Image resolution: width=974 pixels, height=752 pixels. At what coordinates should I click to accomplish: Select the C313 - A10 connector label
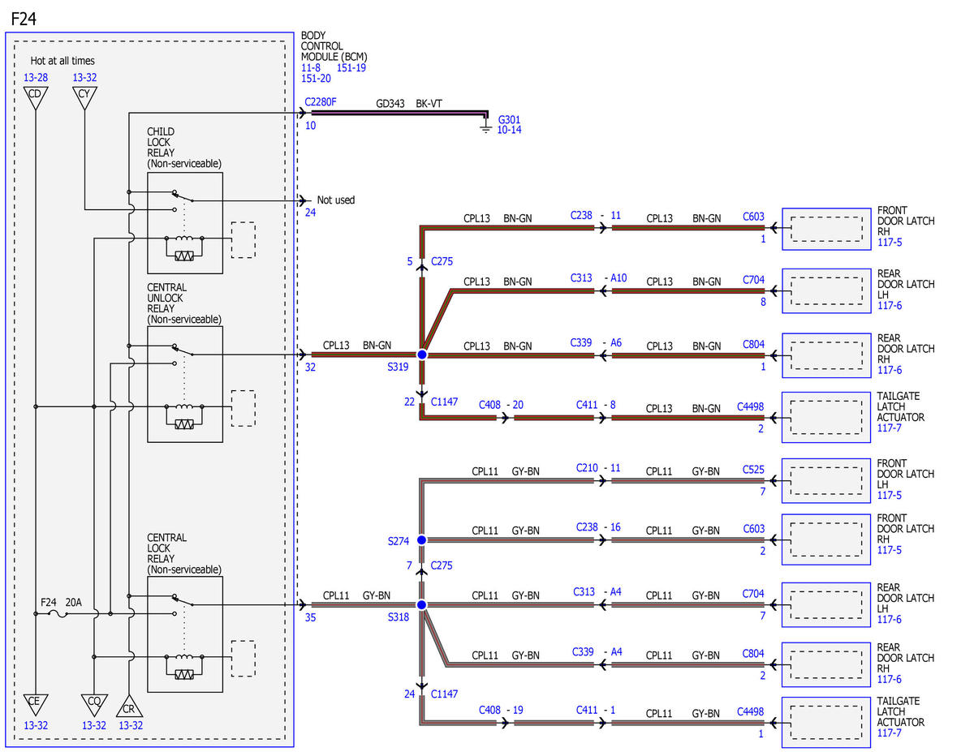pyautogui.click(x=599, y=277)
